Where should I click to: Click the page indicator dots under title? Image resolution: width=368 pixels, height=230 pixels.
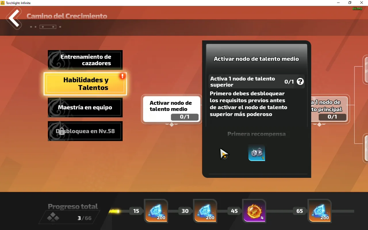[x=46, y=27]
